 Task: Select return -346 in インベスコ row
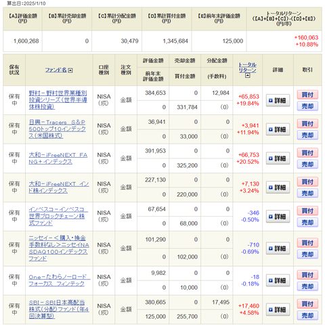253,213
